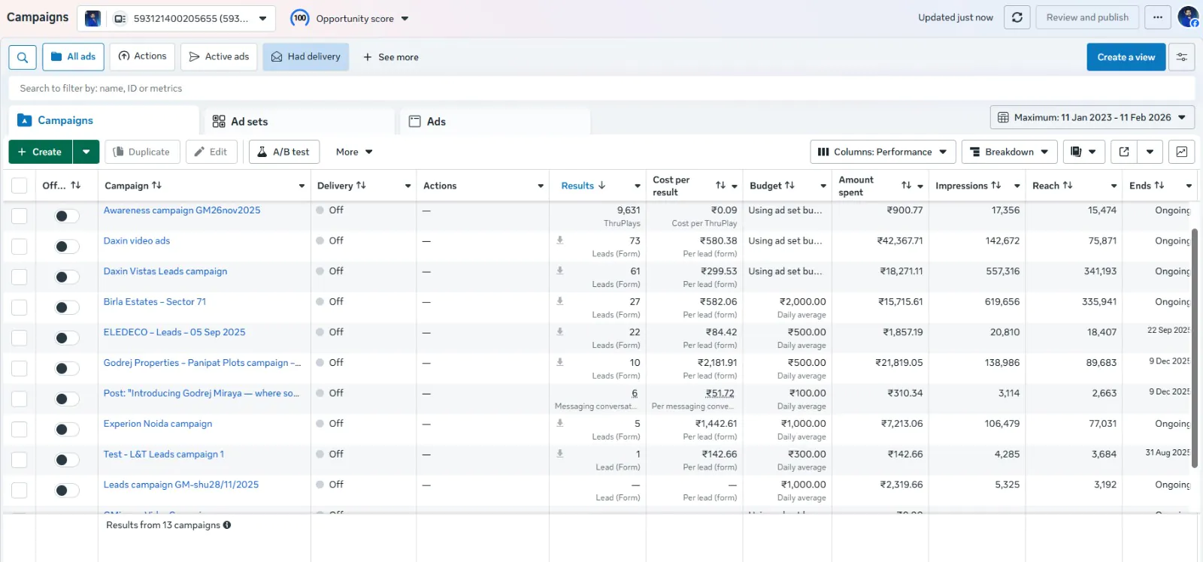Viewport: 1203px width, 562px height.
Task: Sort by the Campaign column arrows
Action: (x=156, y=186)
